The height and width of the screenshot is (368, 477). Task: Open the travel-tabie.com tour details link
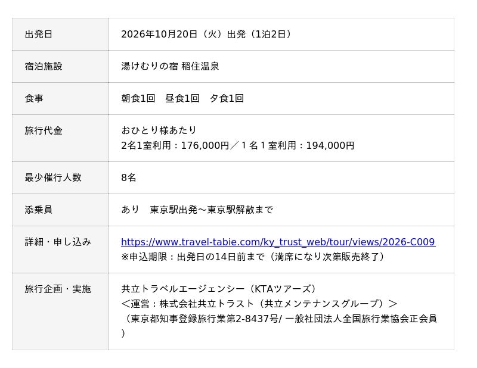click(278, 242)
